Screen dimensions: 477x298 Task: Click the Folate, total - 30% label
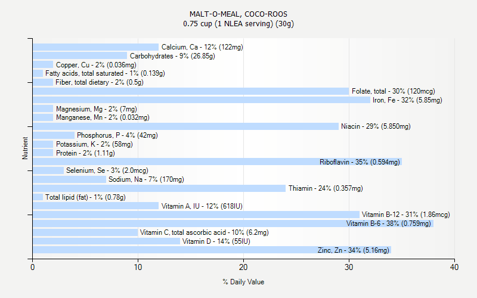coord(393,91)
